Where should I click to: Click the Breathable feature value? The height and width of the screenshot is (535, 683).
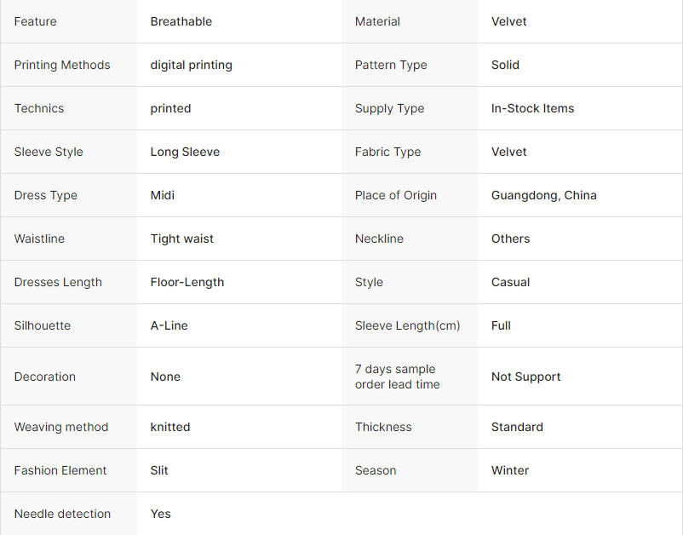click(x=181, y=21)
